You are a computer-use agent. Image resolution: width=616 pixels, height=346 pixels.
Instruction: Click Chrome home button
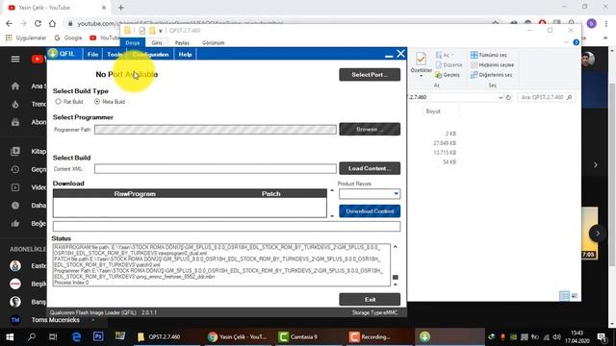click(x=52, y=23)
